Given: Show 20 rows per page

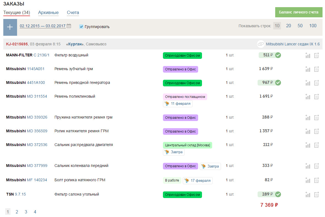Looking at the screenshot, I should coord(288,26).
